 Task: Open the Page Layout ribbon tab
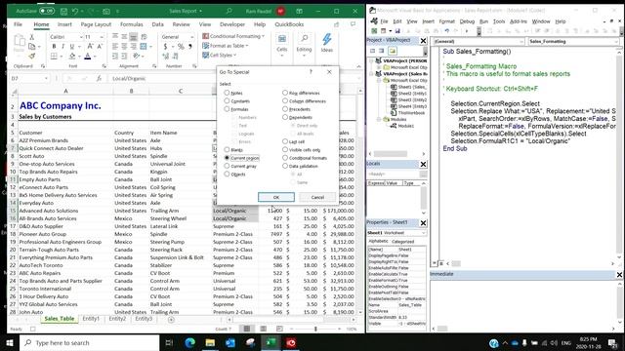tap(96, 24)
